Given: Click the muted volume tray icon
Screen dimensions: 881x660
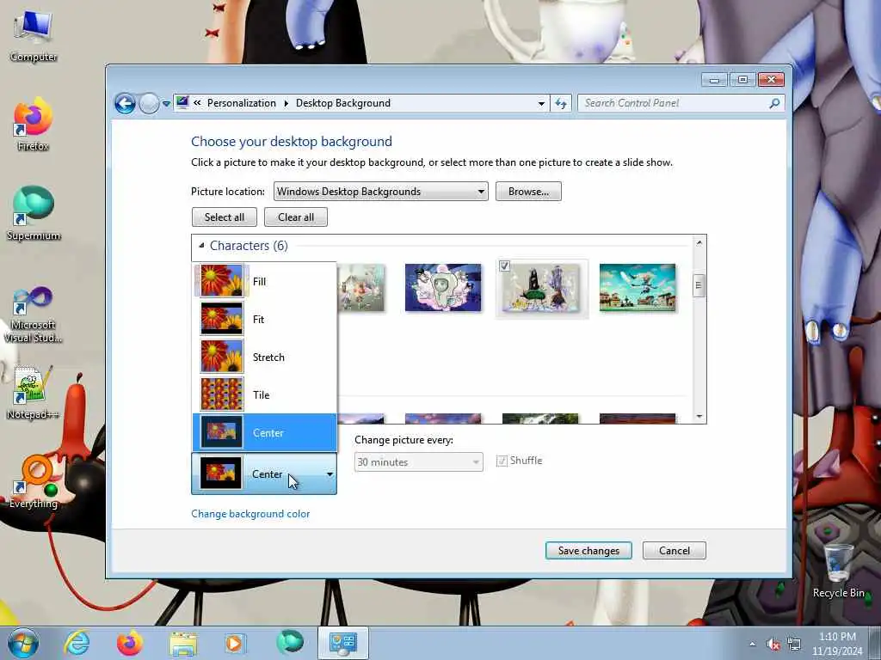Looking at the screenshot, I should click(773, 644).
